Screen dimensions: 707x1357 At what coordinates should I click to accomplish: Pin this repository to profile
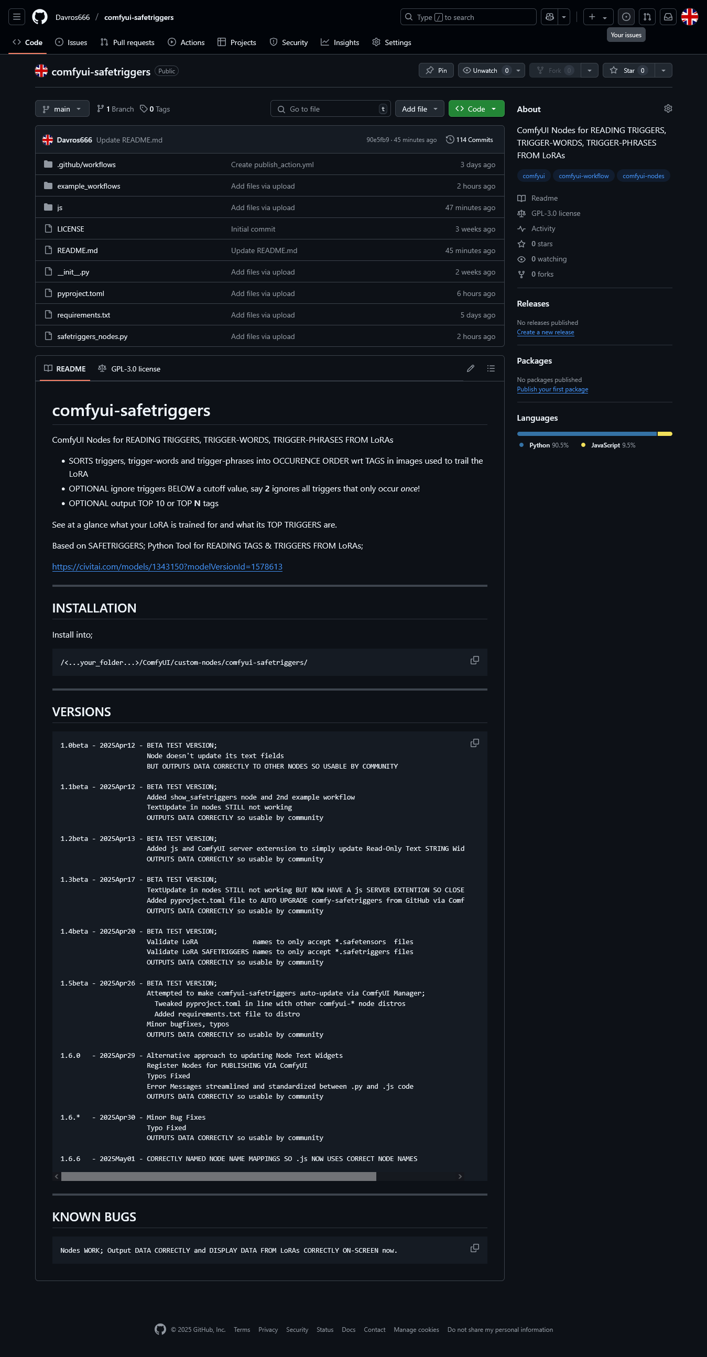[x=436, y=71]
